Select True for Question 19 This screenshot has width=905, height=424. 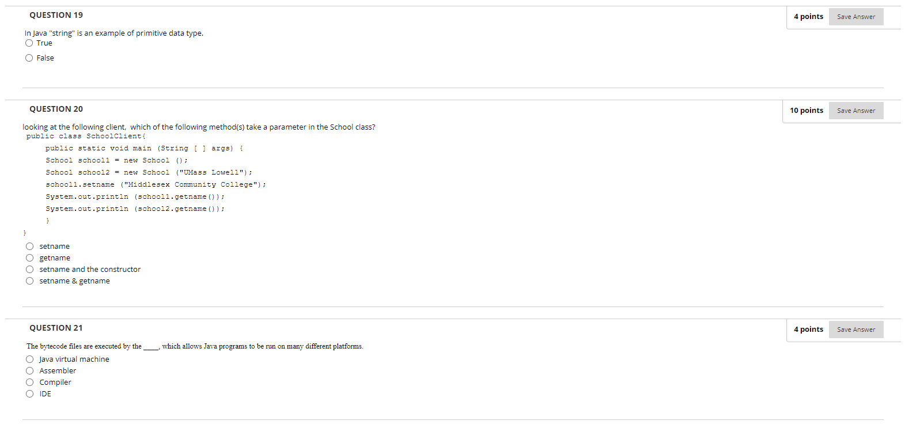pyautogui.click(x=29, y=43)
